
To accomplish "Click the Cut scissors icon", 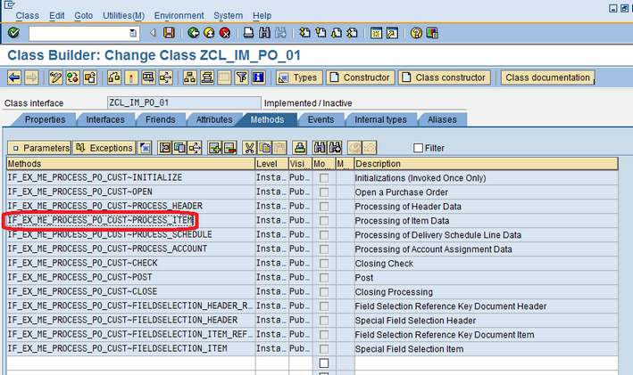I will pos(250,148).
